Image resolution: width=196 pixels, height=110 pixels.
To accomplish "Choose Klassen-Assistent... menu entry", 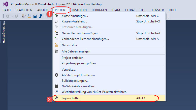I will (x=110, y=21).
